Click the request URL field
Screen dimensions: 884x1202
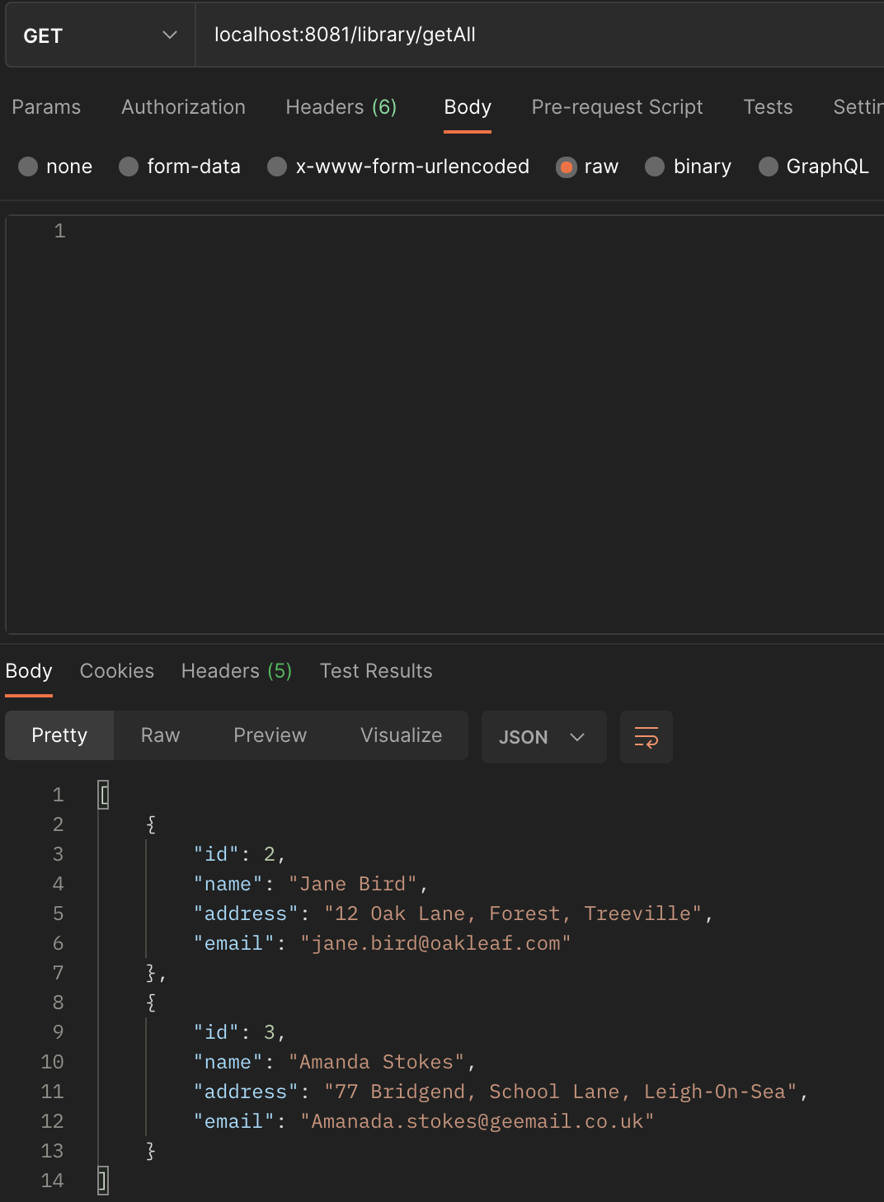(x=539, y=35)
